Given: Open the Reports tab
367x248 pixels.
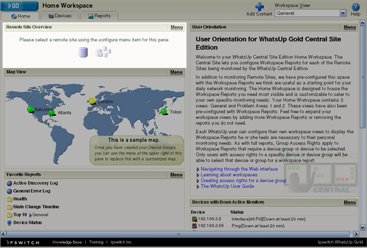Looking at the screenshot, I should coord(99,16).
